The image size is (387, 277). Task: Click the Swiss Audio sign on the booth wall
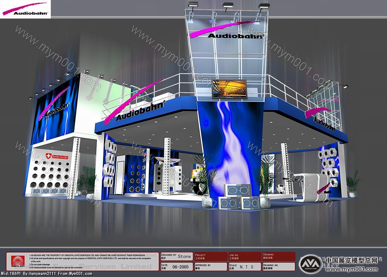(x=57, y=156)
